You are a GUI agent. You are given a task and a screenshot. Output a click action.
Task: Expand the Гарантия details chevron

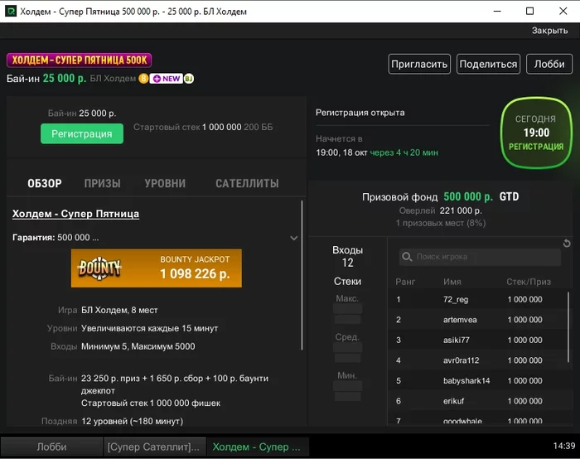coord(293,238)
